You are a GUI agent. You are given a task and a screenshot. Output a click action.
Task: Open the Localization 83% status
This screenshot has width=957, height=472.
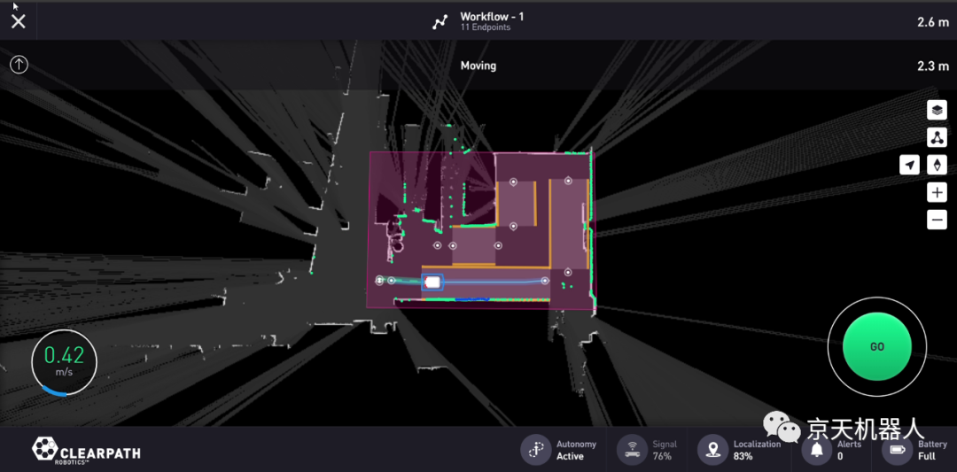point(739,450)
